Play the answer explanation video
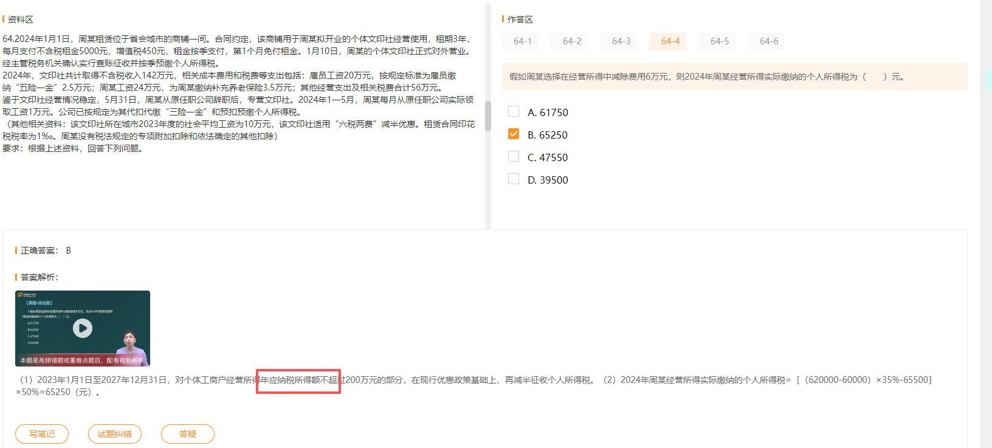The width and height of the screenshot is (992, 448). coord(83,328)
